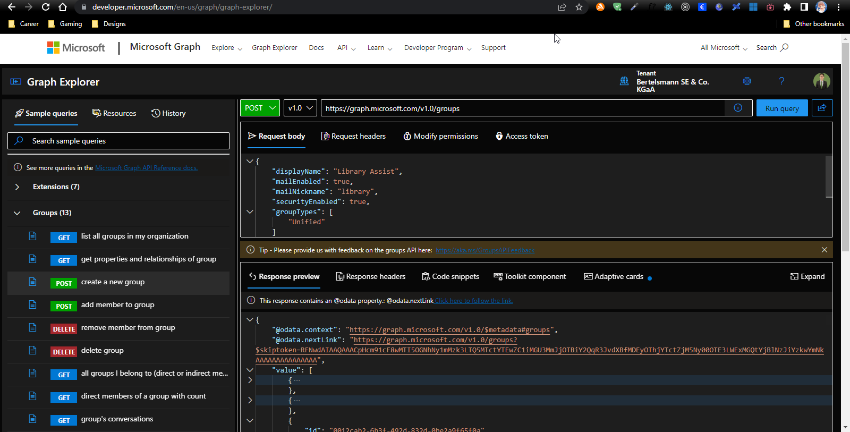
Task: Click the user profile avatar
Action: pos(821,81)
